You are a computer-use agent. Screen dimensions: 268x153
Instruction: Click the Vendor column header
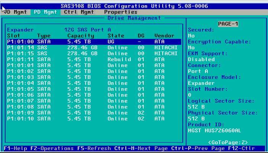(x=164, y=36)
